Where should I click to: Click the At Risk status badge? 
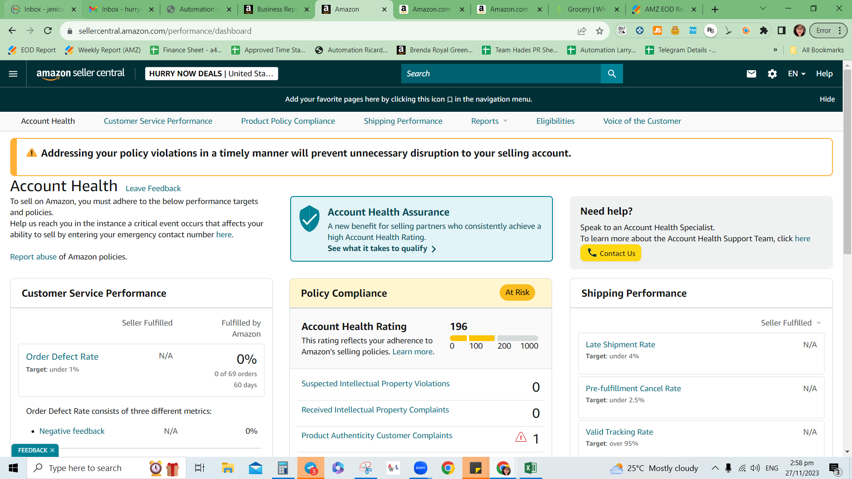(517, 293)
